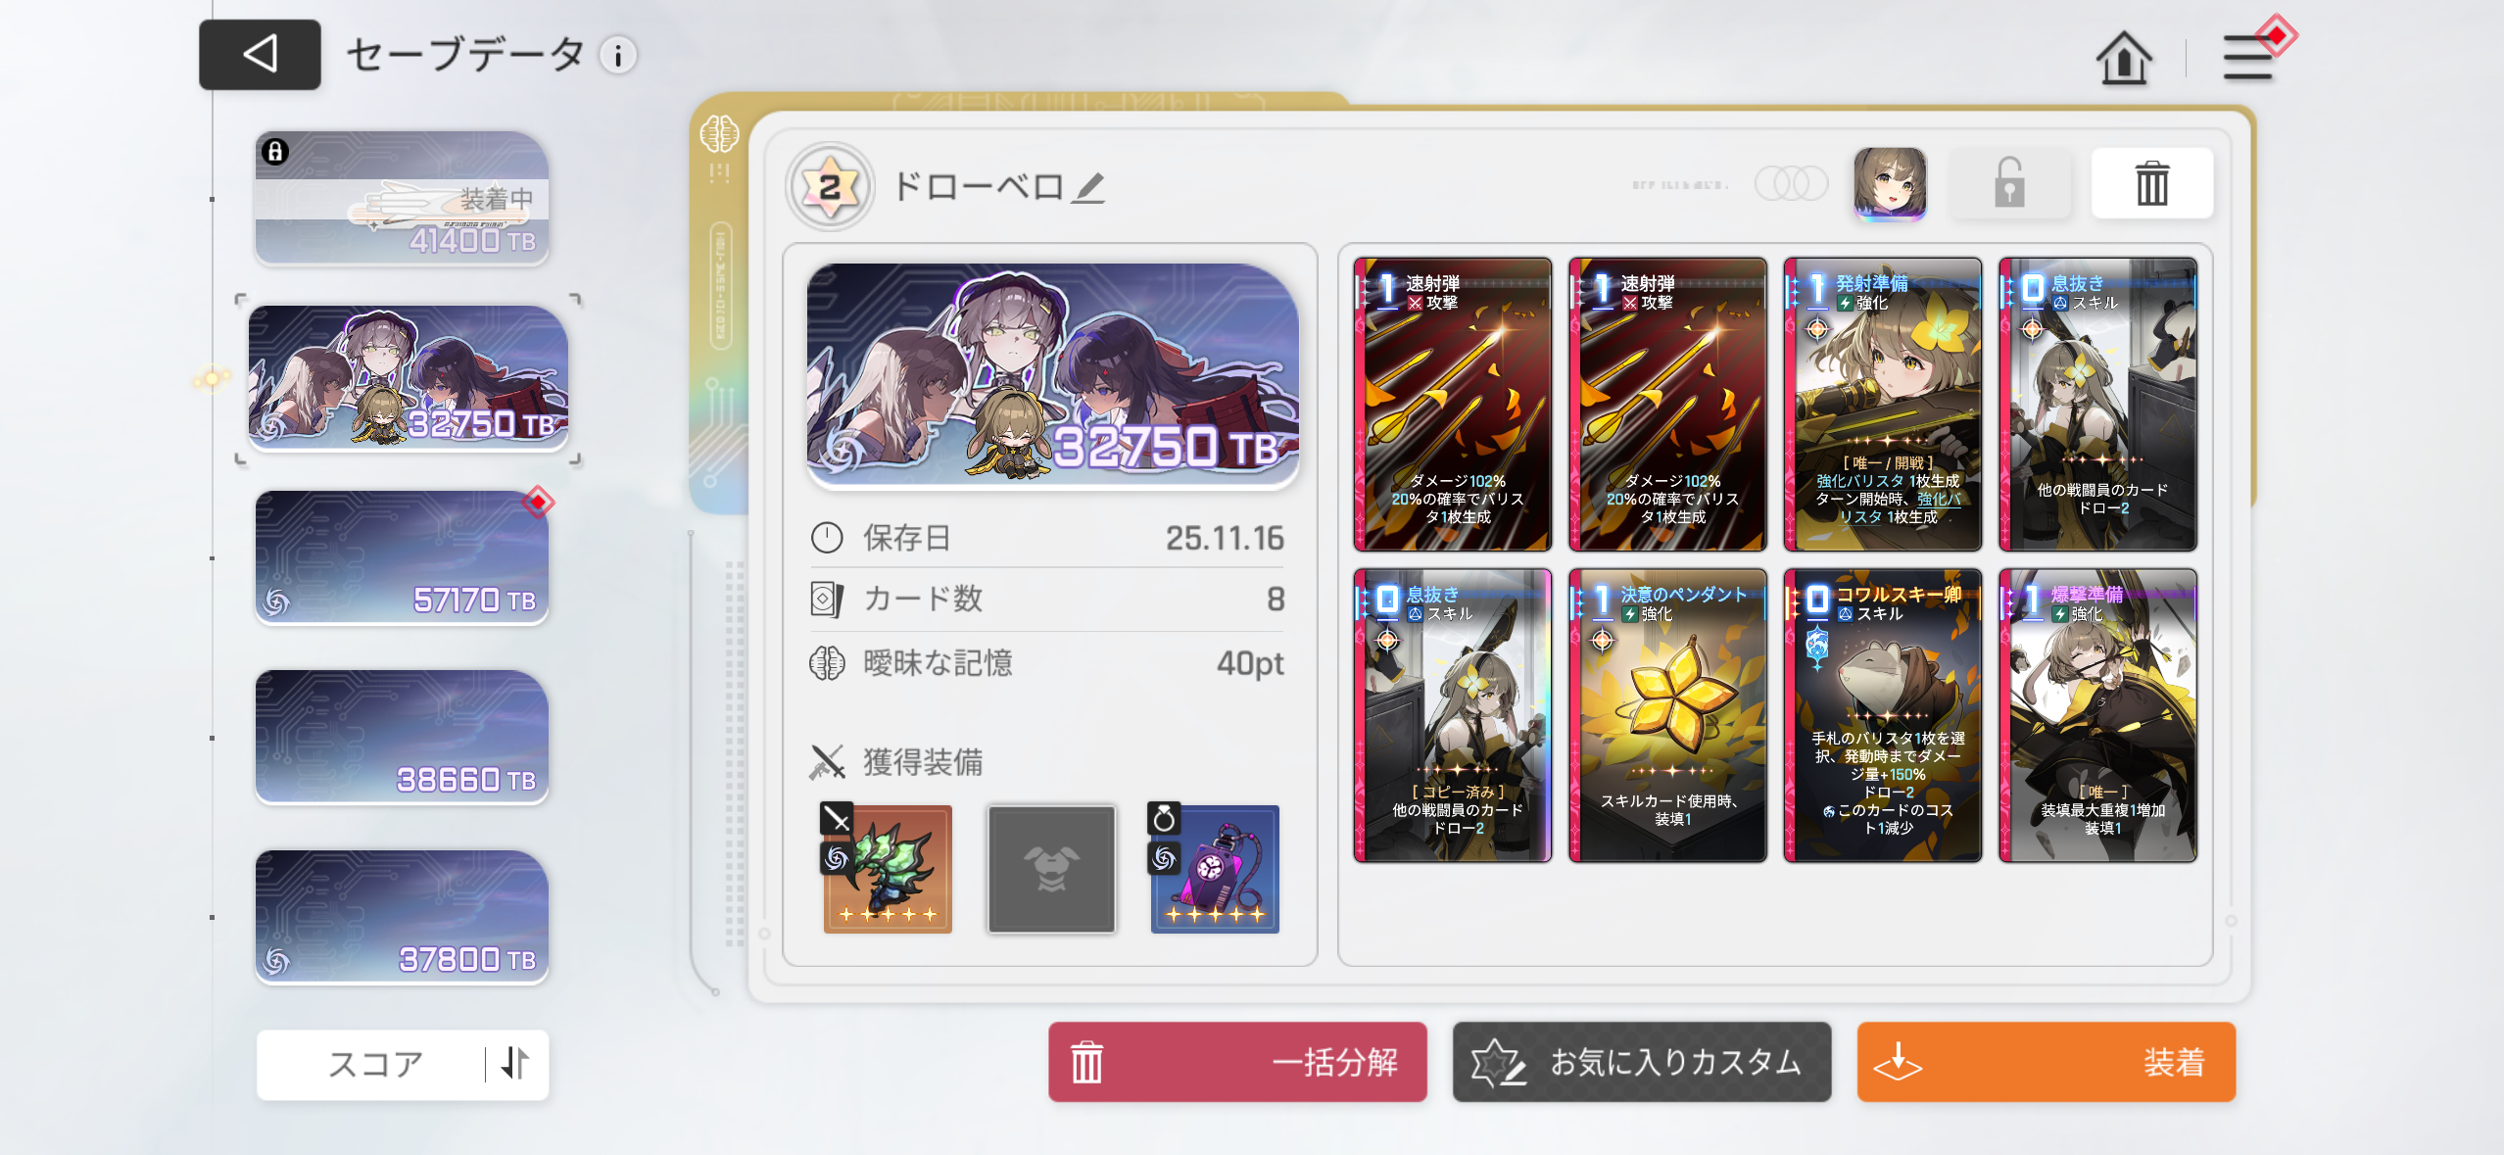Select the 41400 TB equipped save

click(402, 198)
